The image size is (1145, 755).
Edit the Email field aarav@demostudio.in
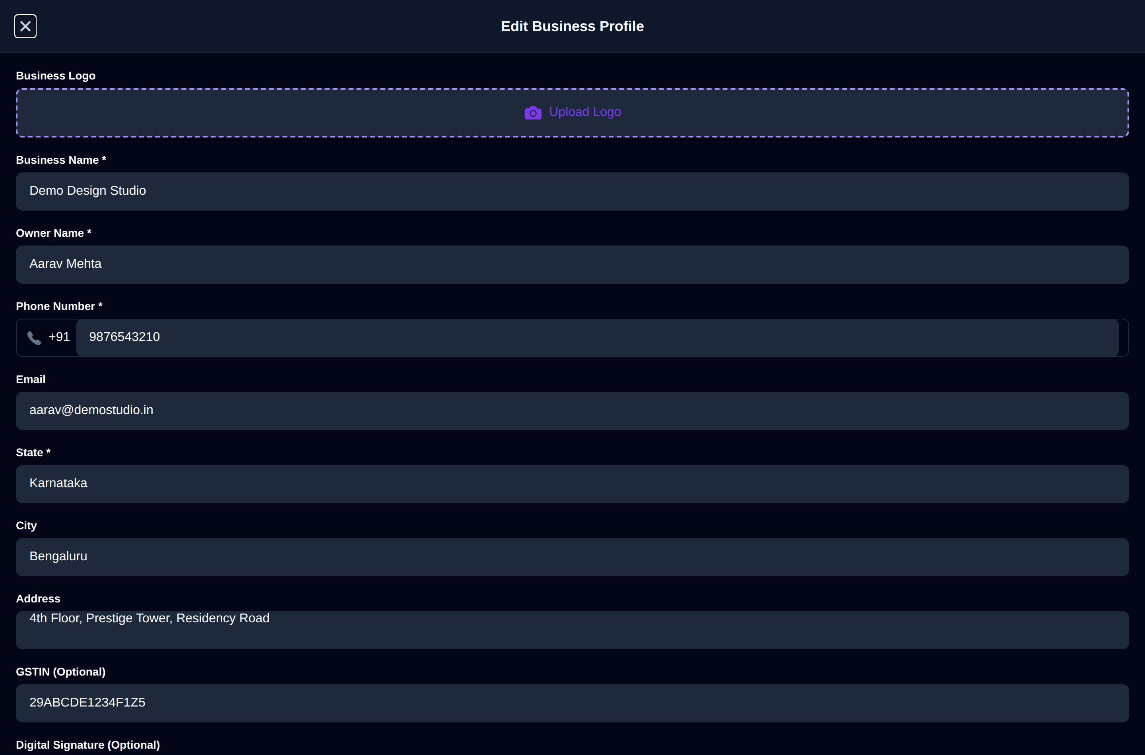[x=572, y=411]
